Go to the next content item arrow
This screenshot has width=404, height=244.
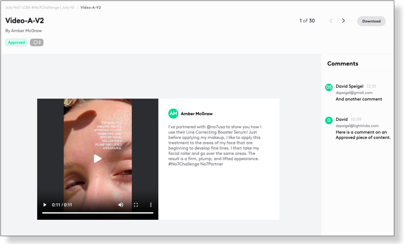[343, 21]
